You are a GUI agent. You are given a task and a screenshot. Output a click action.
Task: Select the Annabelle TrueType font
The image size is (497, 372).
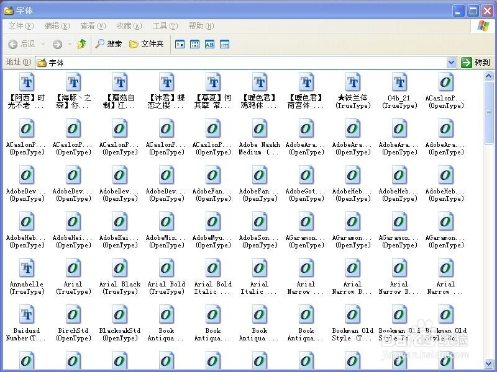point(27,277)
